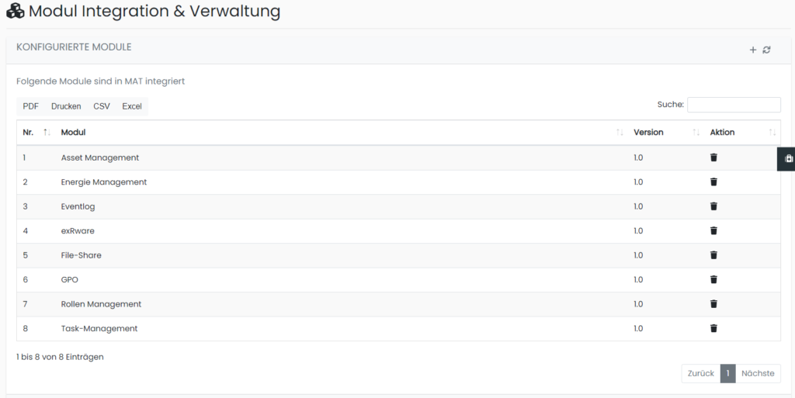Viewport: 795px width, 398px height.
Task: Delete the File-Share module
Action: coord(713,255)
